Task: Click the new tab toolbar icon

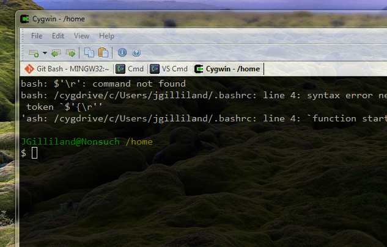Action: tap(34, 53)
